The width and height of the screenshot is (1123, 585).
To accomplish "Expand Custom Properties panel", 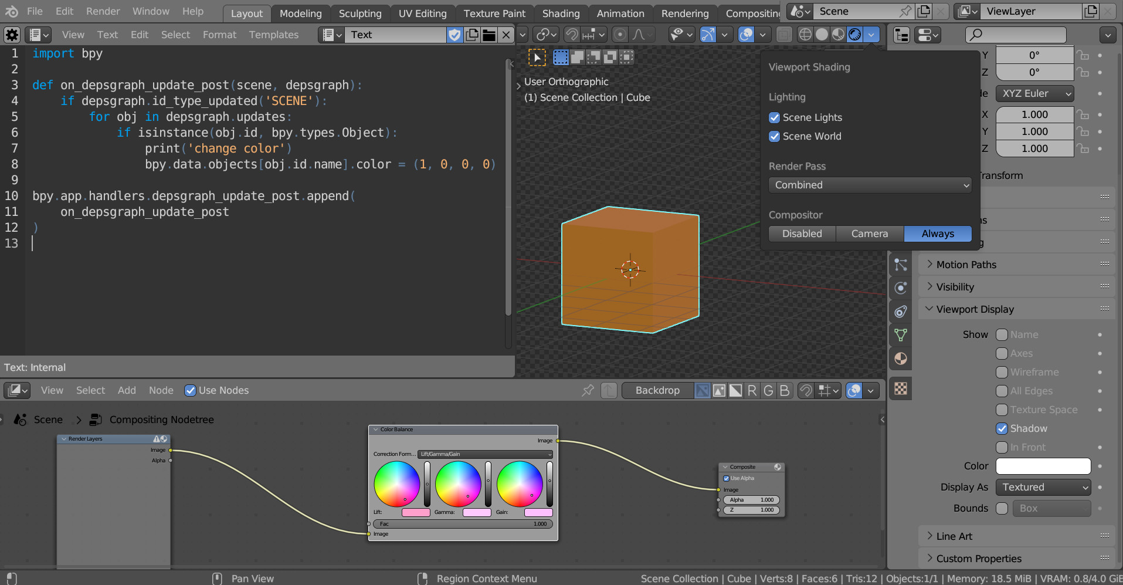I will pyautogui.click(x=1016, y=559).
